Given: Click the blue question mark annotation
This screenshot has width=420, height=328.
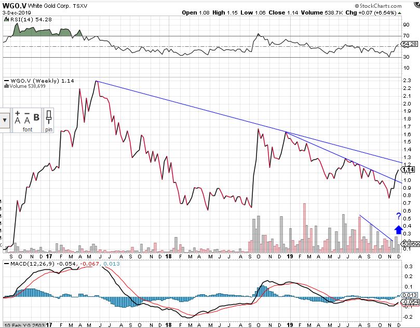Looking at the screenshot, I should click(399, 216).
